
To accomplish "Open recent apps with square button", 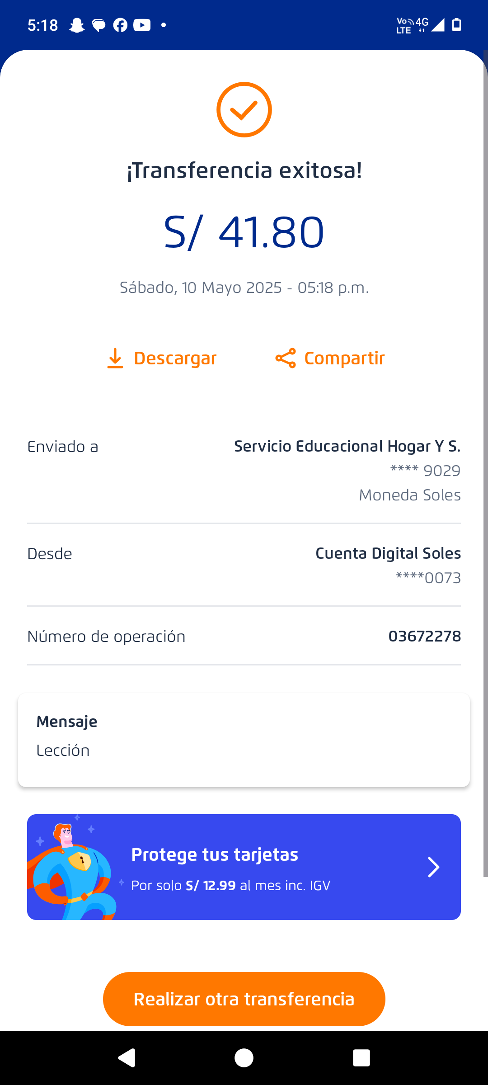I will [361, 1058].
